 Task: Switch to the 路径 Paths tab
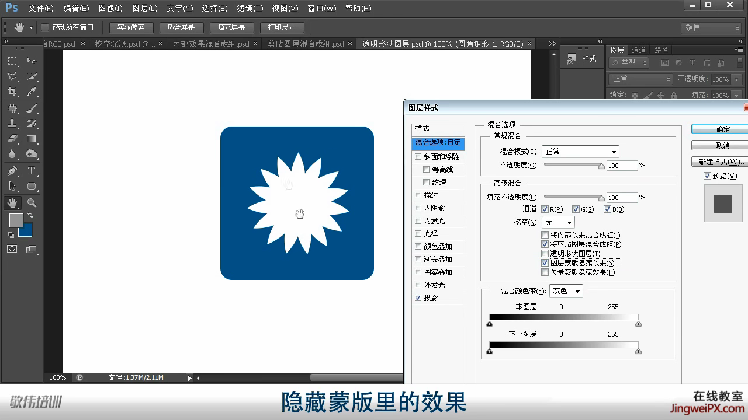pos(661,50)
